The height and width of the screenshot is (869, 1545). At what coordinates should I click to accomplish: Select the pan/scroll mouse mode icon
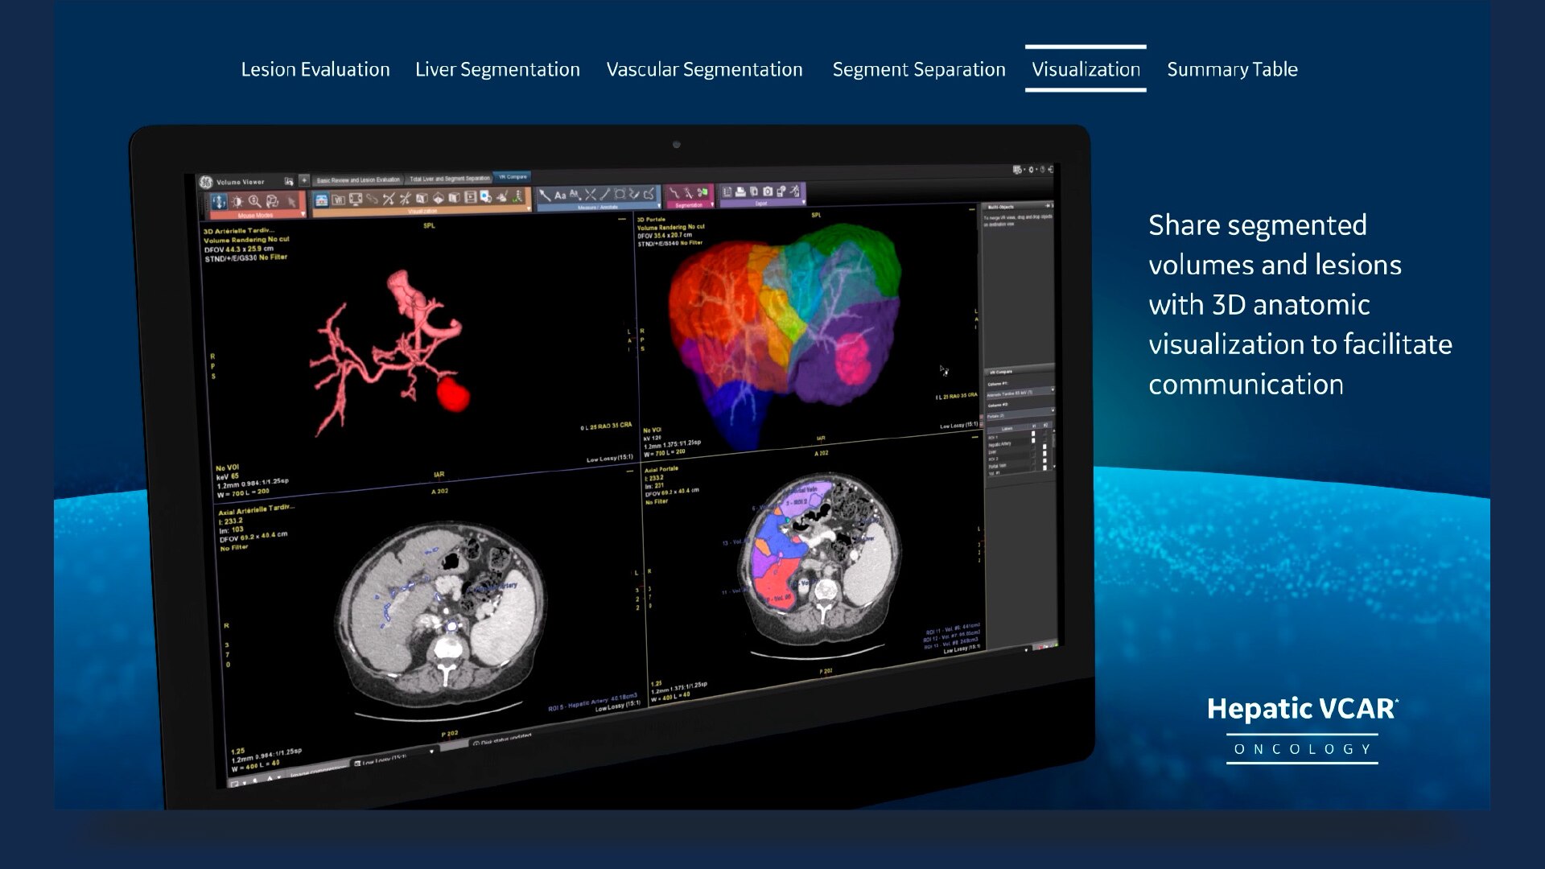pos(219,202)
